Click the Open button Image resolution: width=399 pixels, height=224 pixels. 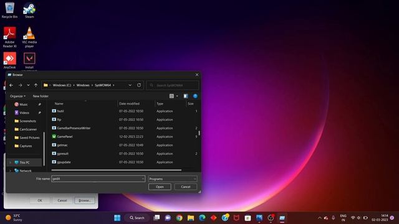[160, 187]
